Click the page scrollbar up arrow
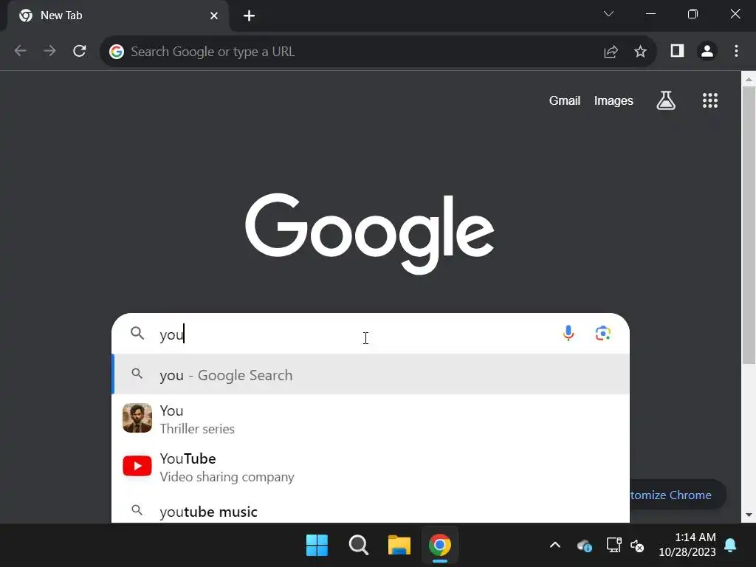 (749, 80)
